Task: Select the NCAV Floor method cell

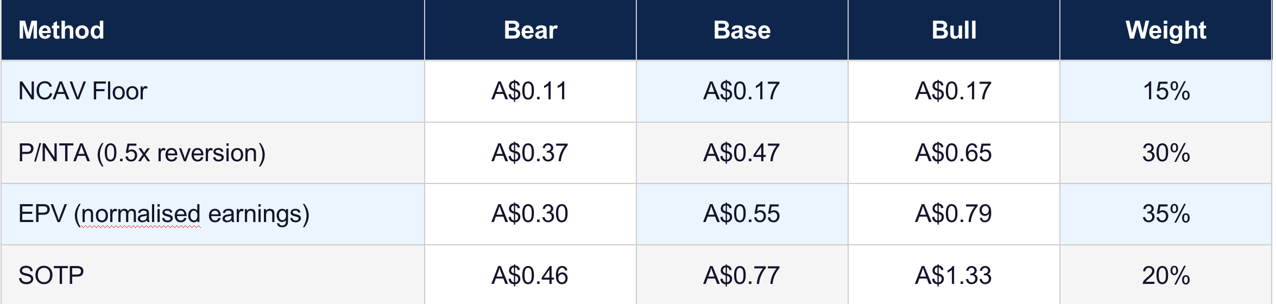Action: pyautogui.click(x=213, y=91)
